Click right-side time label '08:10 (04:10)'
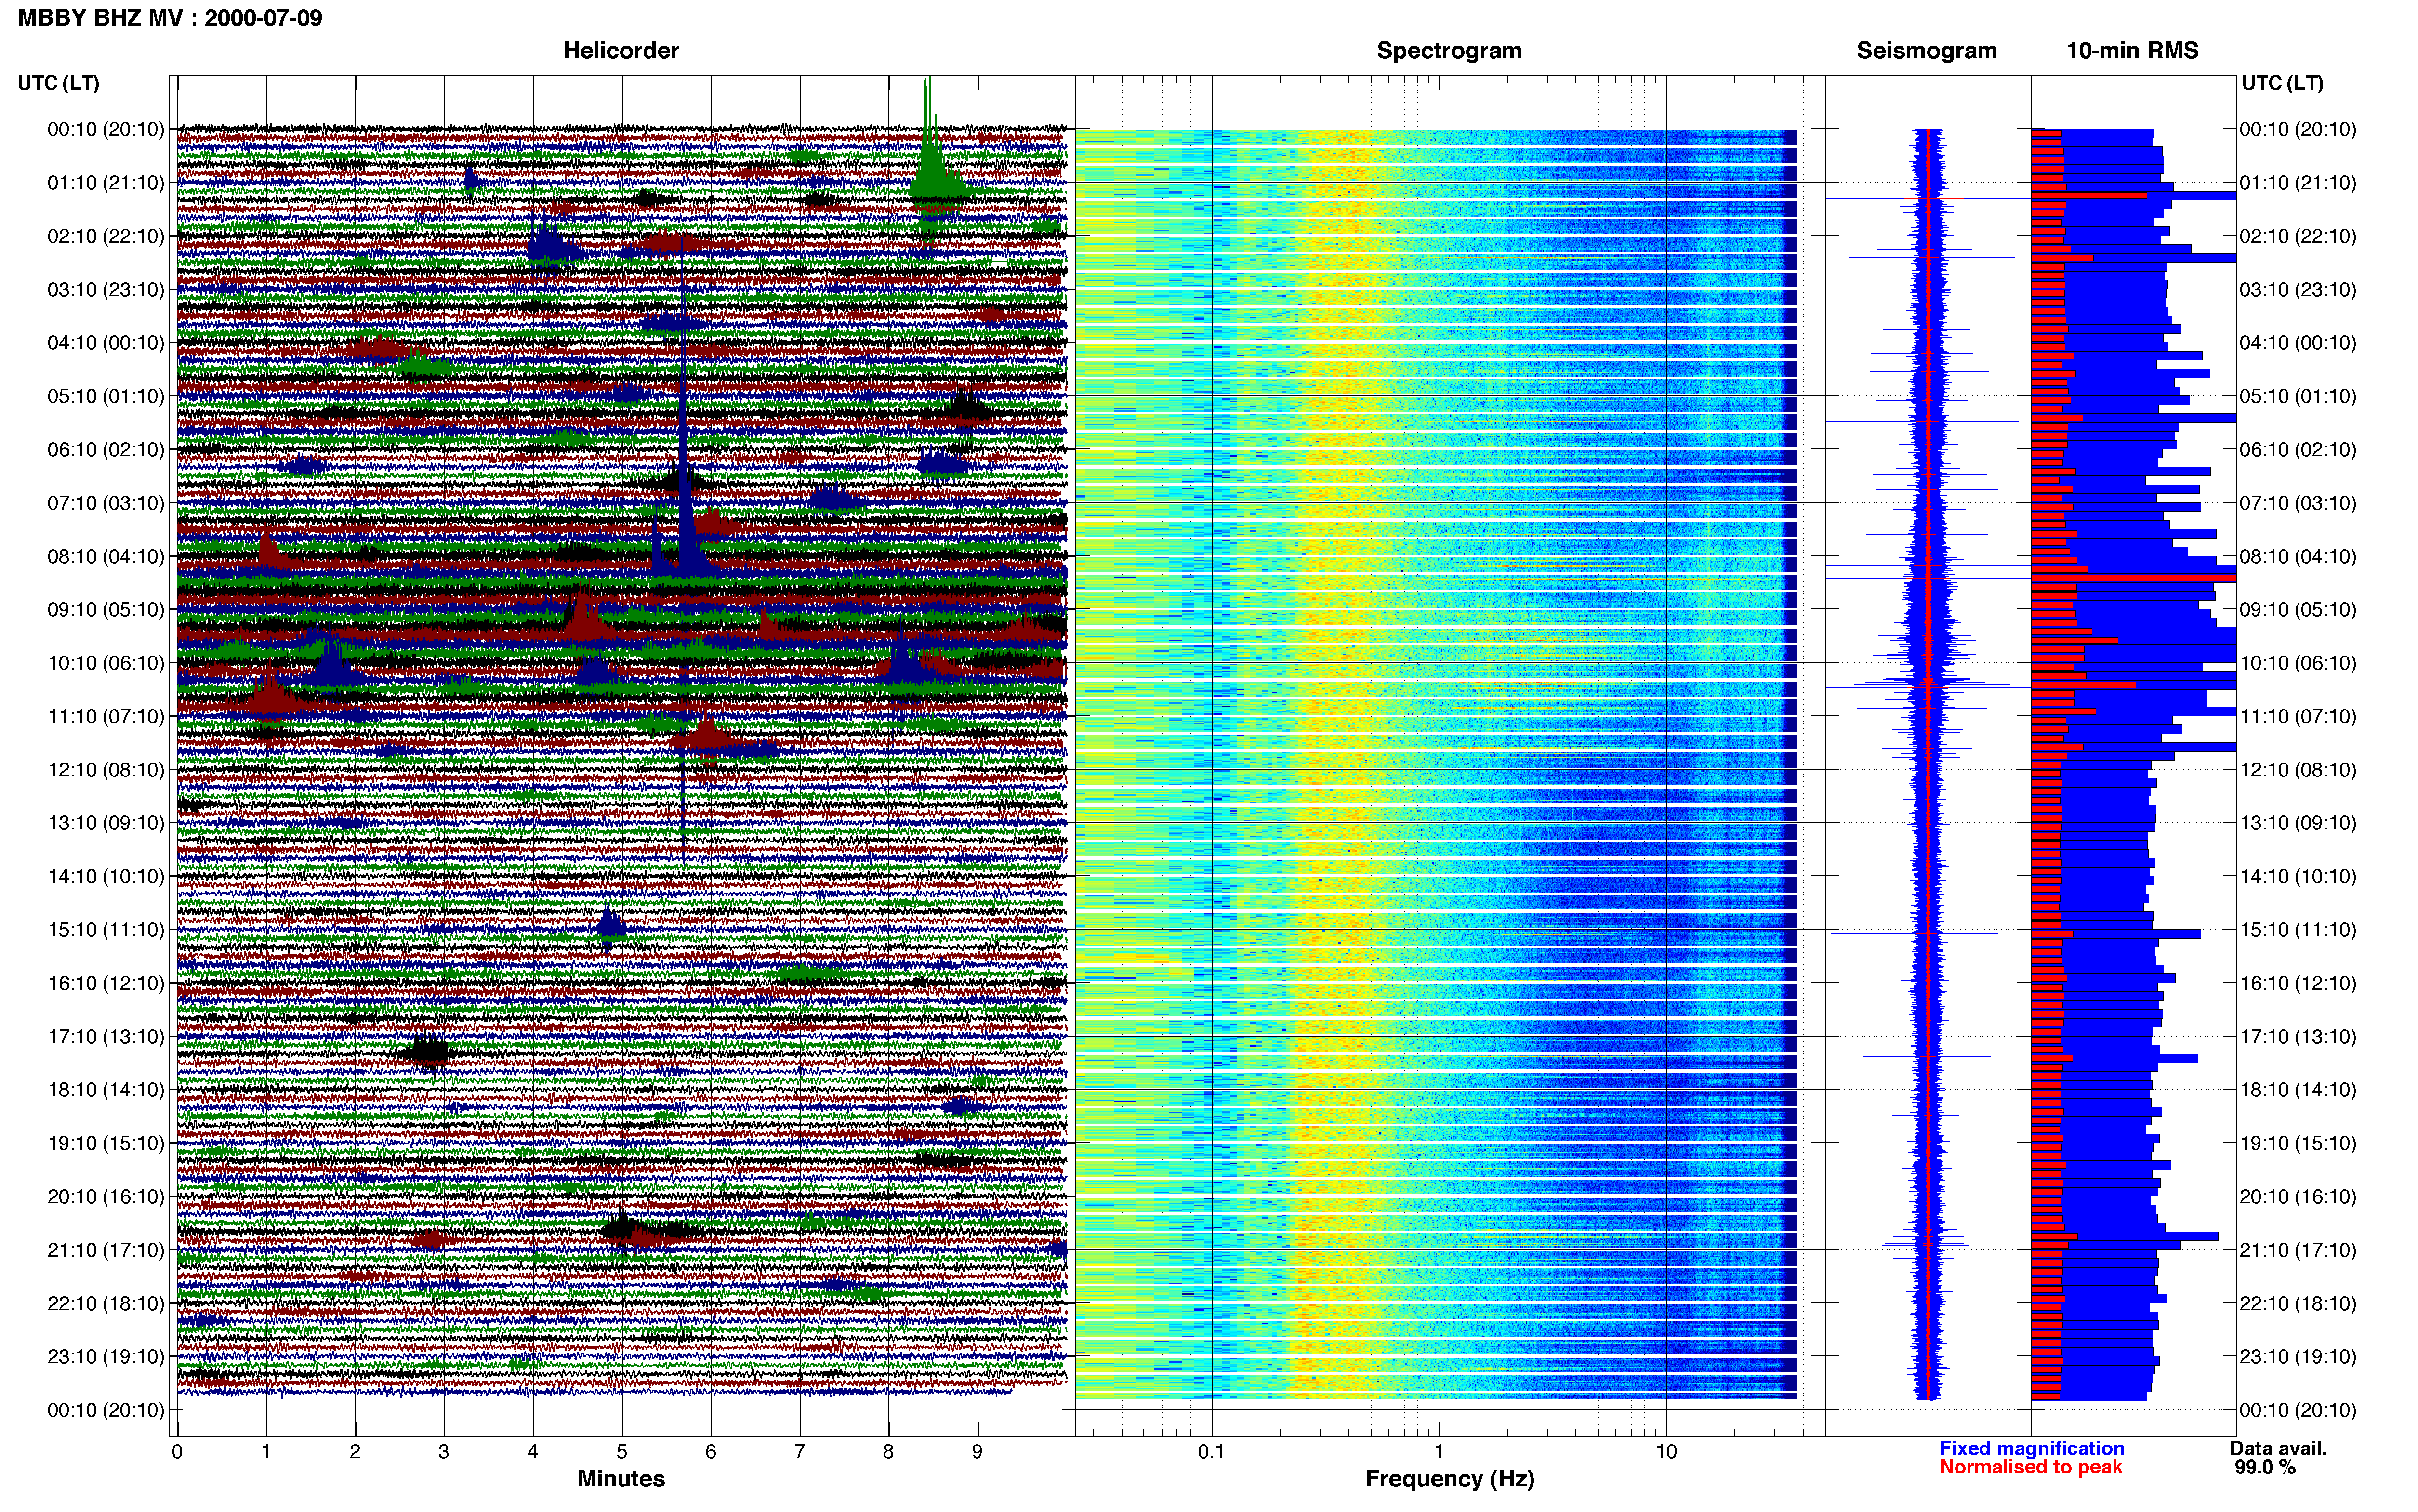 click(x=2298, y=556)
